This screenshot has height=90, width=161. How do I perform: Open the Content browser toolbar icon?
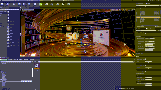pos(19,4)
